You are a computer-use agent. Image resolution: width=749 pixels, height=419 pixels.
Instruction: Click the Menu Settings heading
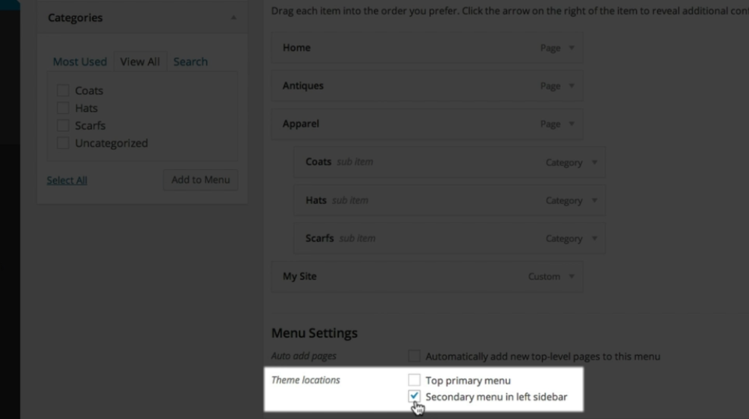(314, 333)
